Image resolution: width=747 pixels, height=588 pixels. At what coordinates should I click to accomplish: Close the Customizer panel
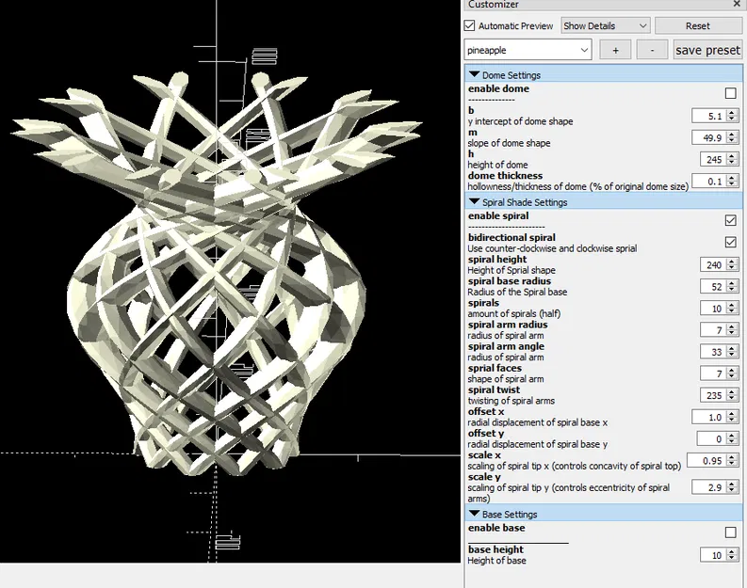[x=737, y=4]
